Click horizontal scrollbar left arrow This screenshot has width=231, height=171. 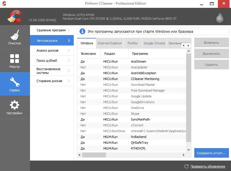(80, 155)
